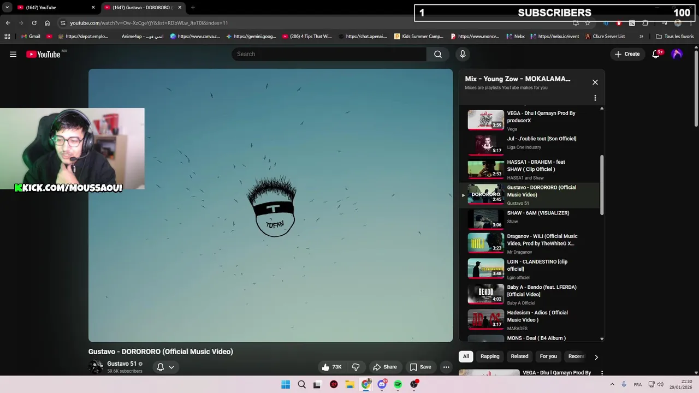Reload the page in Chrome
699x393 pixels.
click(x=34, y=23)
